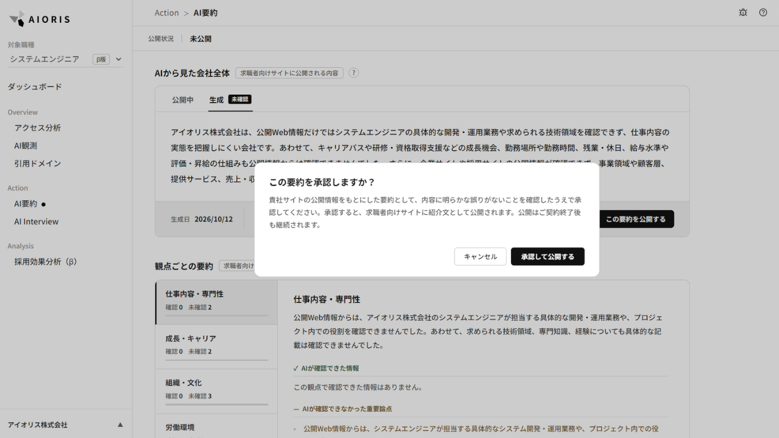Go to ダッシュボード
779x438 pixels.
pyautogui.click(x=35, y=87)
